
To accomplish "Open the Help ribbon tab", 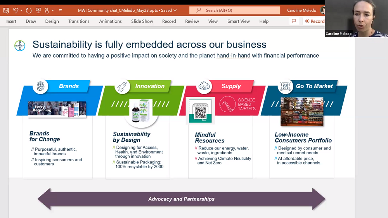I will click(x=264, y=21).
